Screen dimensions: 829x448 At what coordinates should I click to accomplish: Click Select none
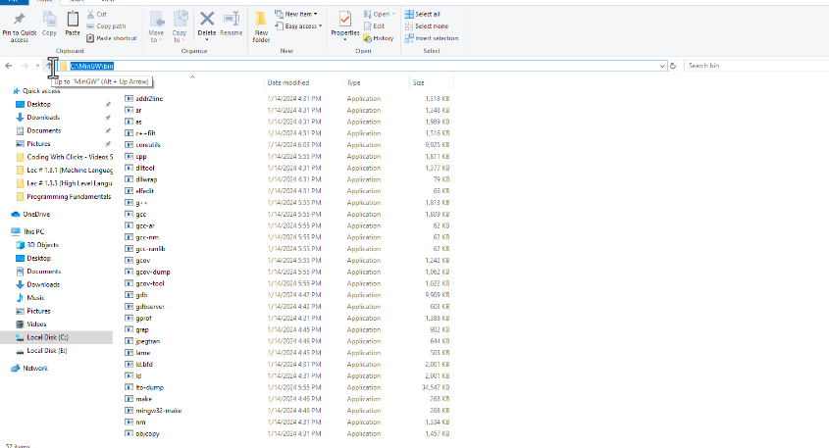coord(427,25)
